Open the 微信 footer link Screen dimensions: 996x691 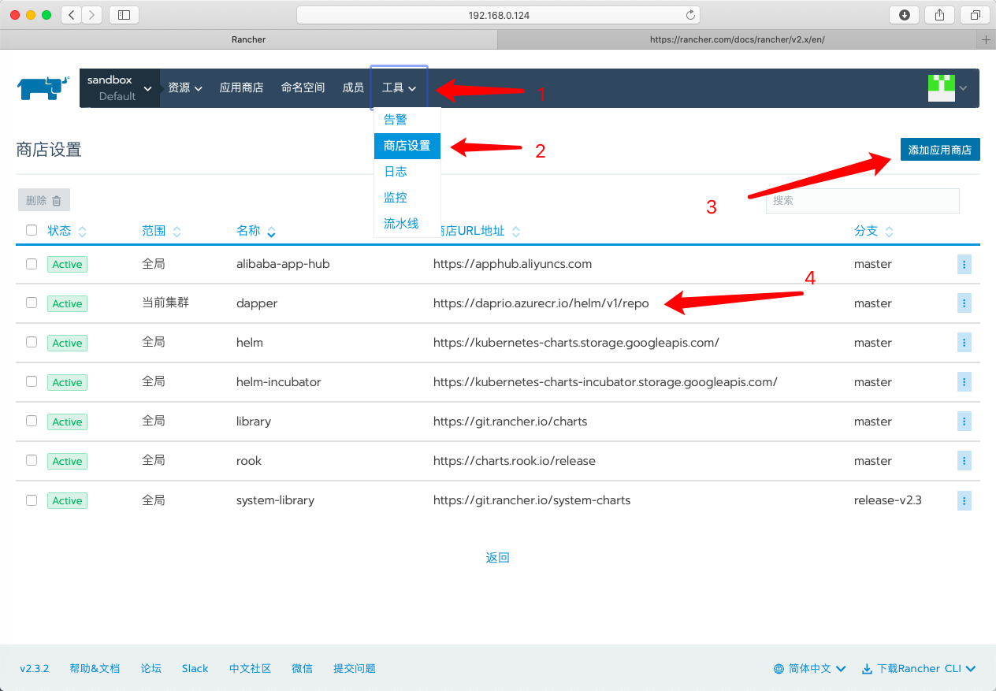coord(302,668)
